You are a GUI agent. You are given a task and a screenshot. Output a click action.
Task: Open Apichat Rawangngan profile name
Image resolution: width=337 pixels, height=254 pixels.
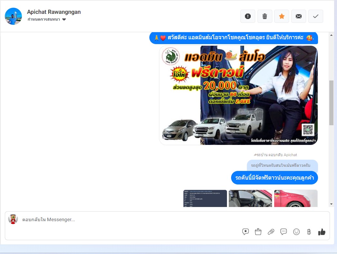(x=54, y=12)
